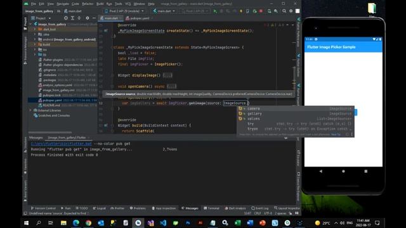
Task: Select 'values' autocomplete suggestion
Action: (295, 118)
